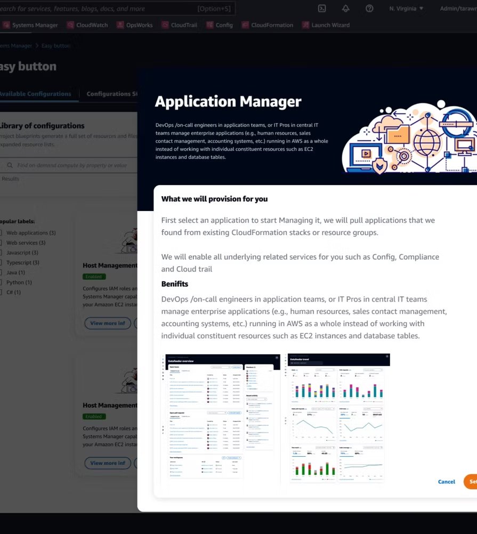477x534 pixels.
Task: Open the Admin account menu
Action: (458, 9)
